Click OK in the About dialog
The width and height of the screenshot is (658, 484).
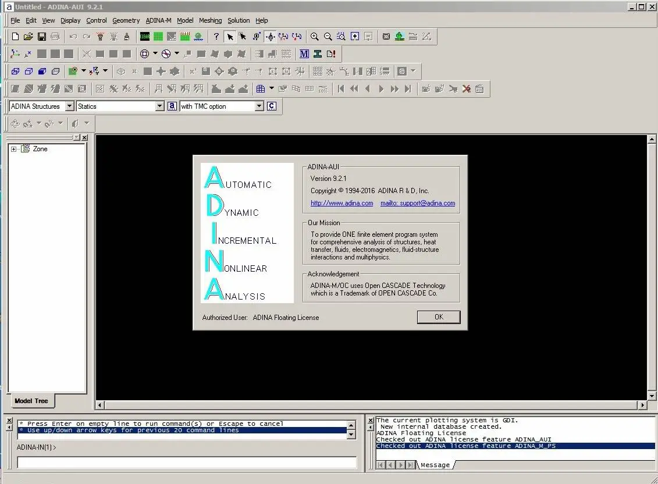pyautogui.click(x=439, y=317)
